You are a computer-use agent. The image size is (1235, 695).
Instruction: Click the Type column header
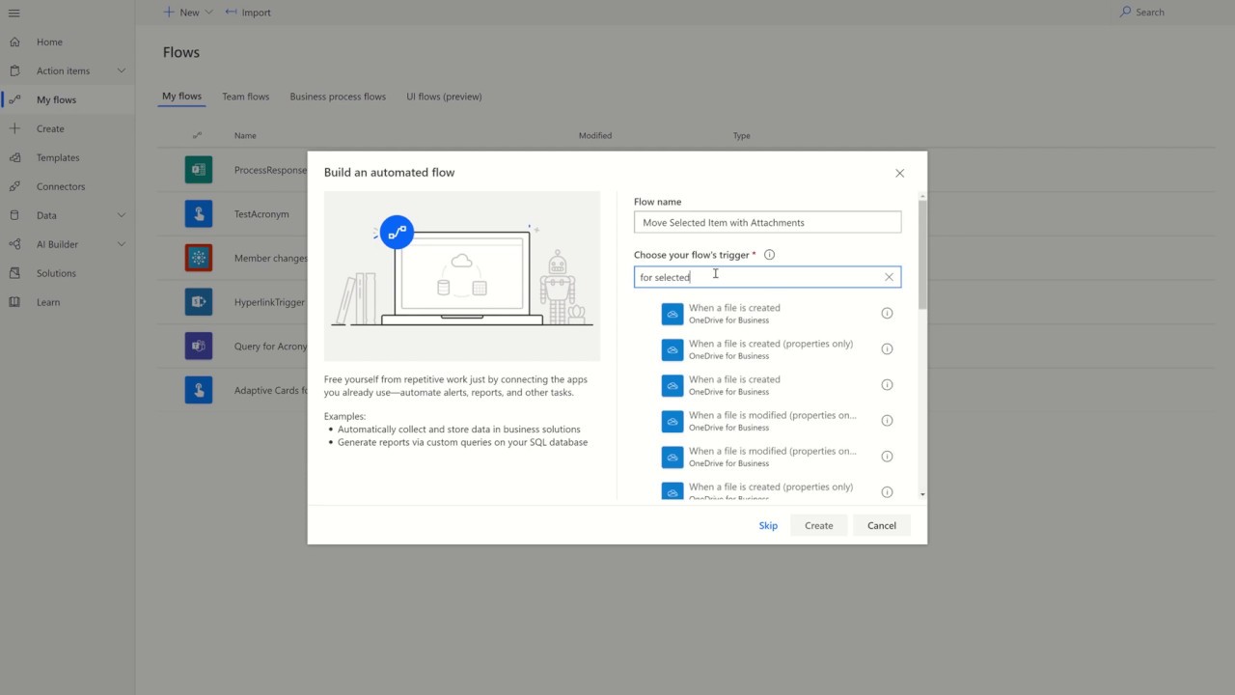tap(741, 136)
